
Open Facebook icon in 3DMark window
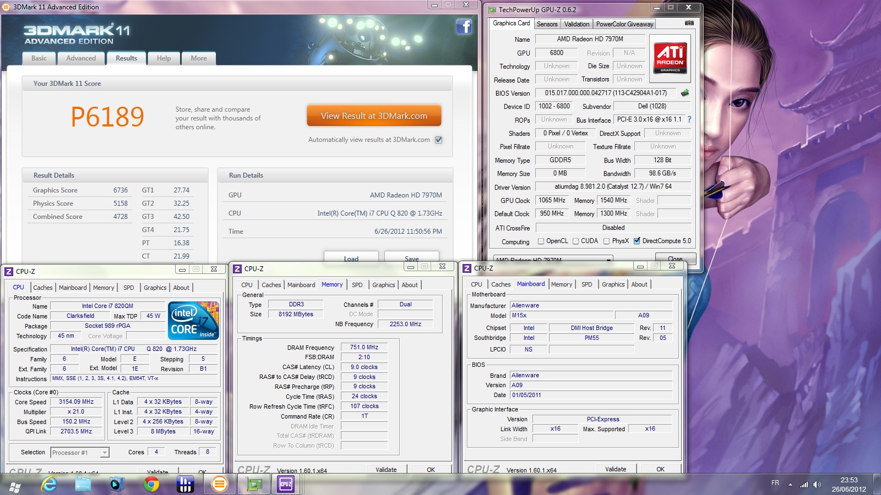[464, 26]
